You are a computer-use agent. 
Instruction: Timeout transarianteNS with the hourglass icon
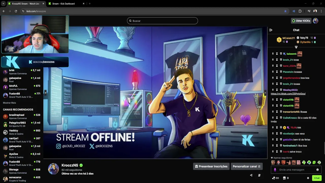click(x=277, y=112)
